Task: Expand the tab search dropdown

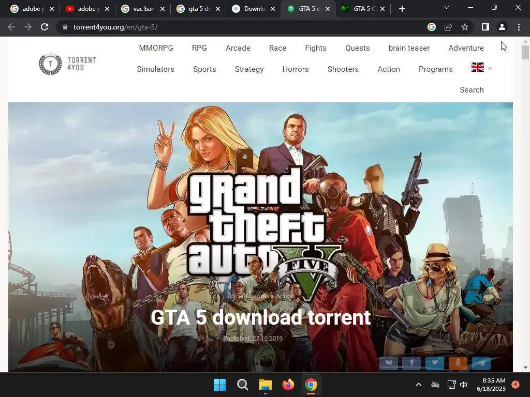Action: click(447, 7)
